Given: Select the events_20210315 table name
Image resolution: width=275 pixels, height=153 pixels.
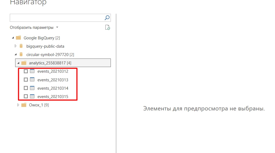Looking at the screenshot, I should click(53, 97).
